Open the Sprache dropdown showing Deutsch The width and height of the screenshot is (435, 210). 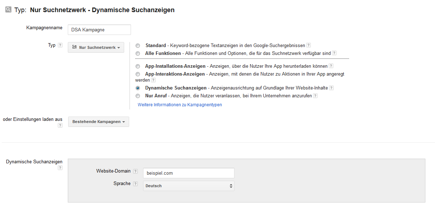coord(188,186)
